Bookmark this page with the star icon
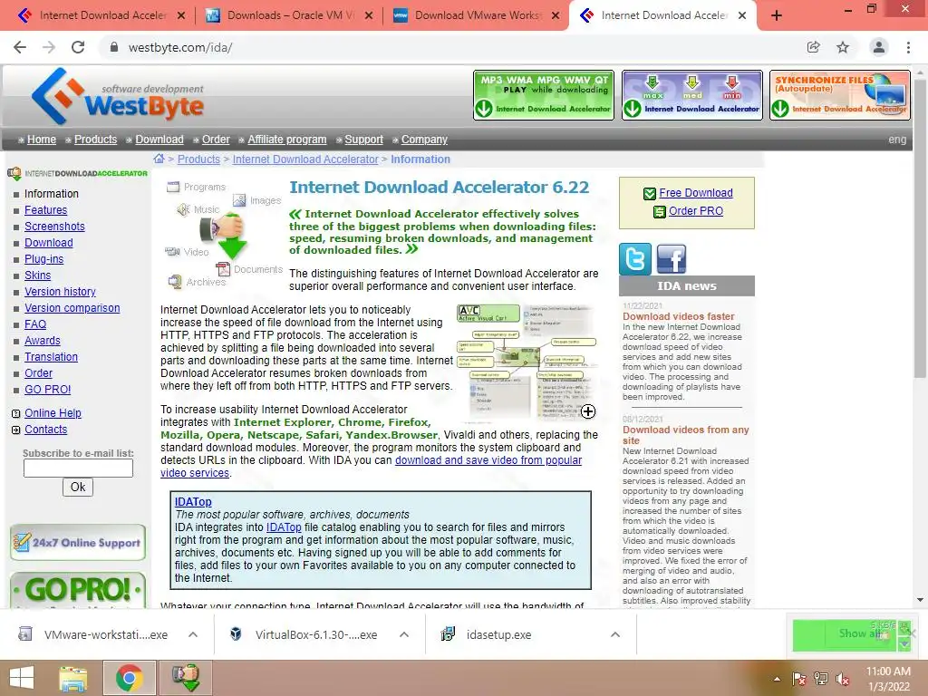Viewport: 928px width, 696px height. pos(843,47)
